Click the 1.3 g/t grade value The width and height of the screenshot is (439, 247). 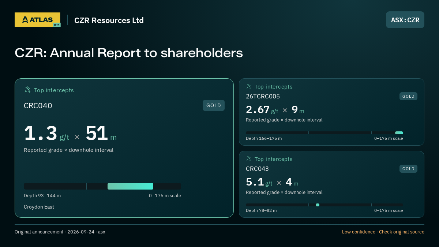tap(46, 134)
